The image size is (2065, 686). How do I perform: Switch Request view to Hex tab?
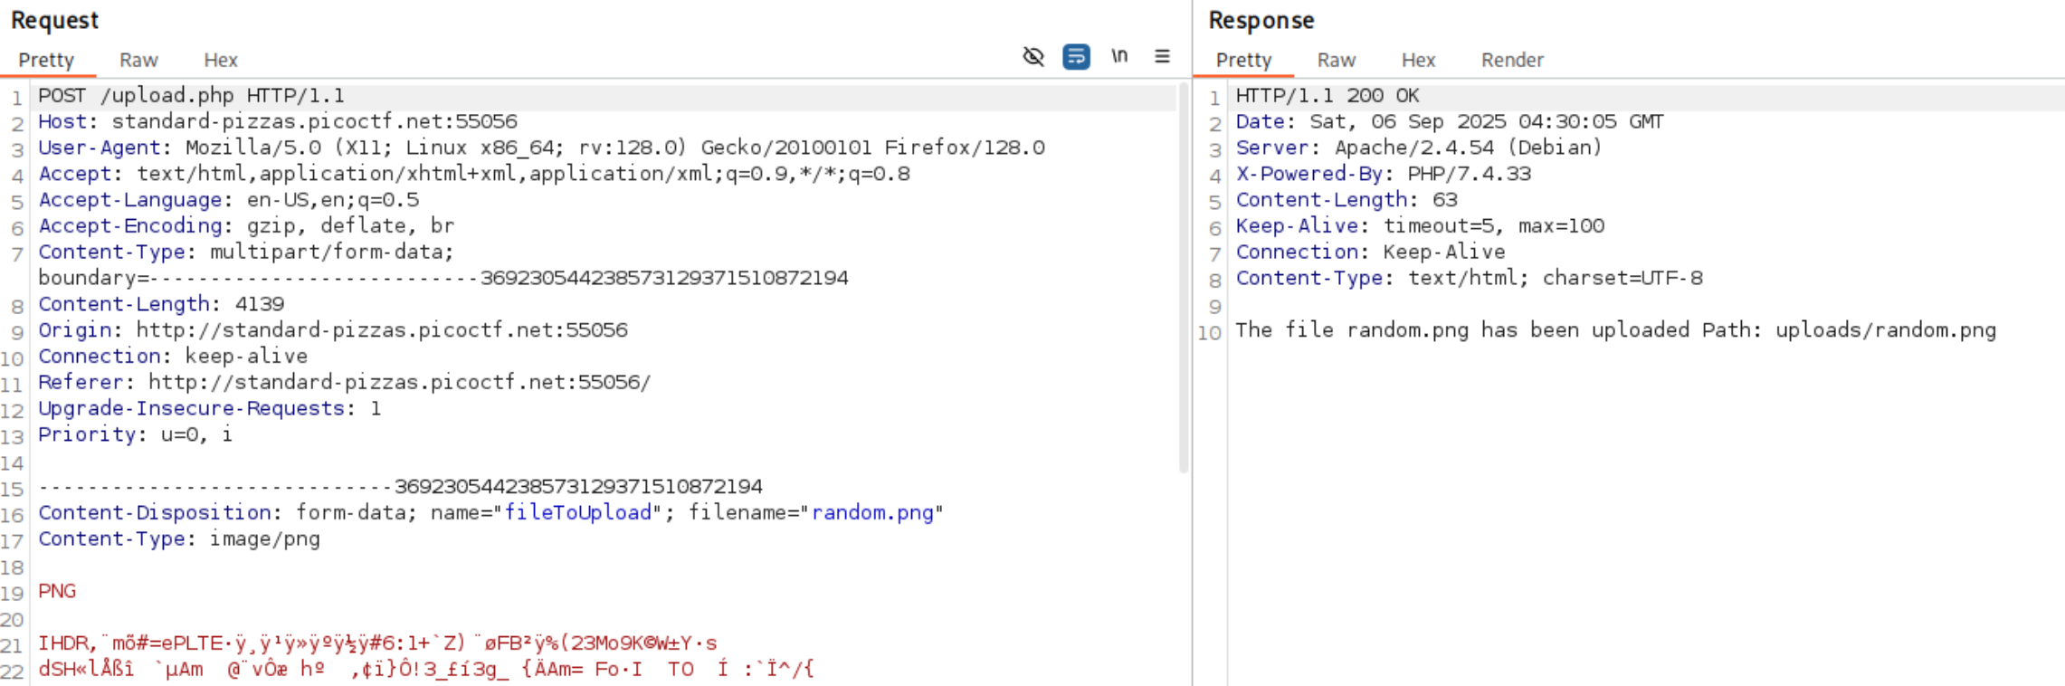[x=221, y=60]
